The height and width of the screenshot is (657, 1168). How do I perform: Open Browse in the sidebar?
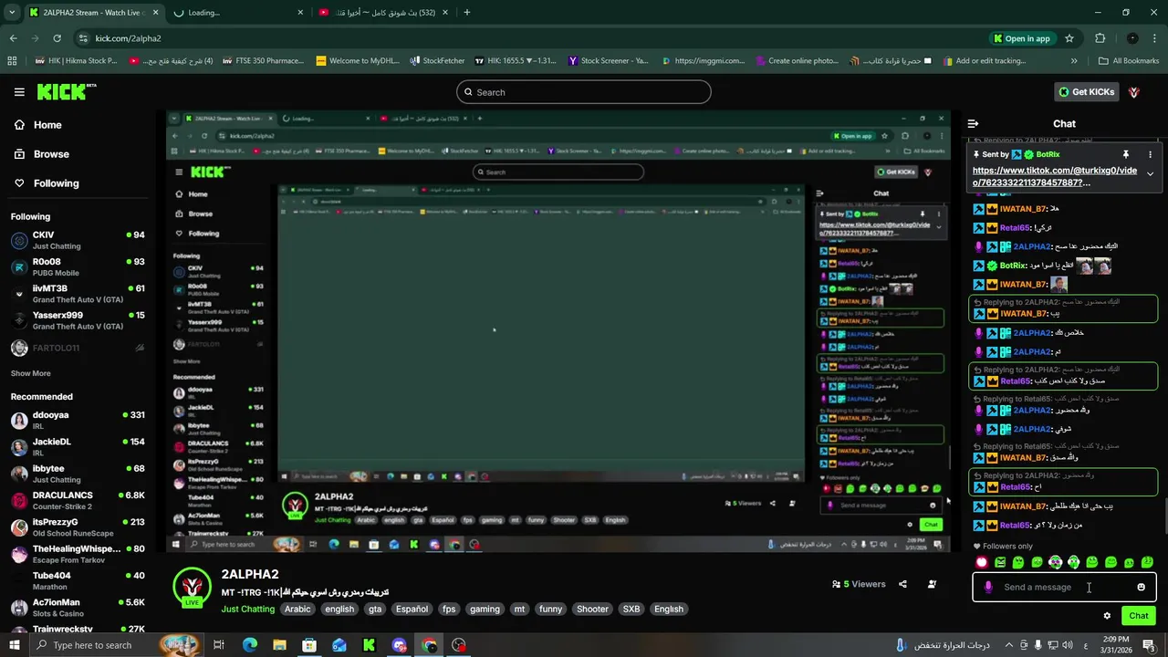point(51,154)
